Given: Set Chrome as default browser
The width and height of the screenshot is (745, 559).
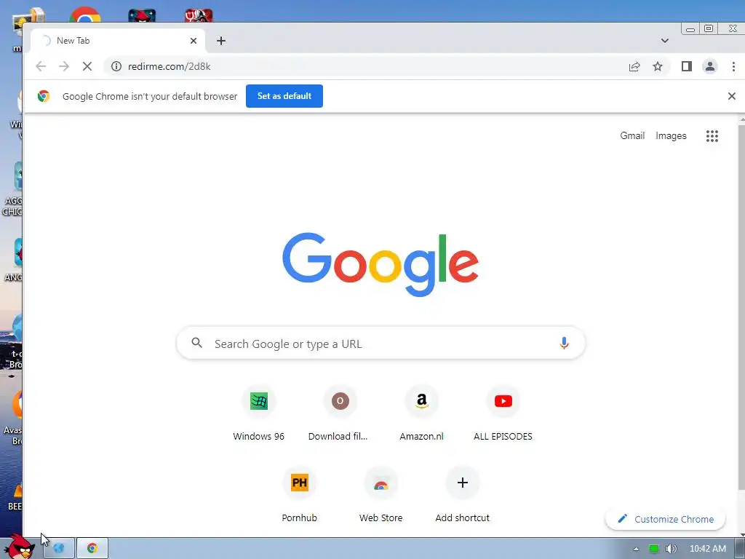Looking at the screenshot, I should (x=284, y=96).
